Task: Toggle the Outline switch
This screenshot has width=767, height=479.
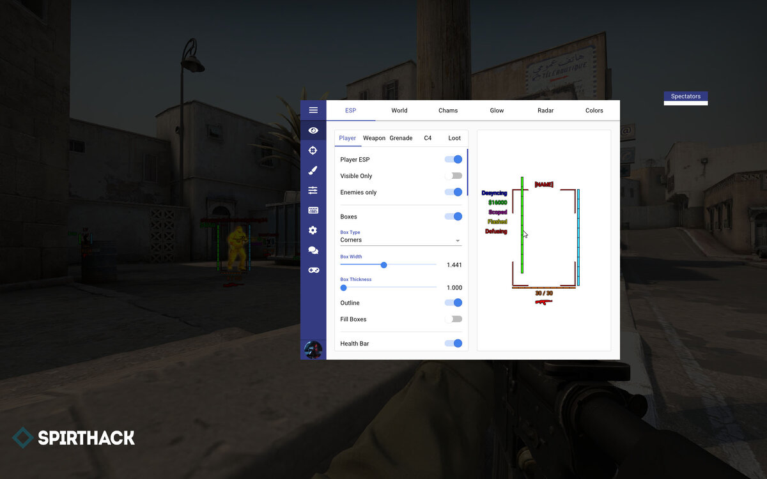Action: (454, 303)
